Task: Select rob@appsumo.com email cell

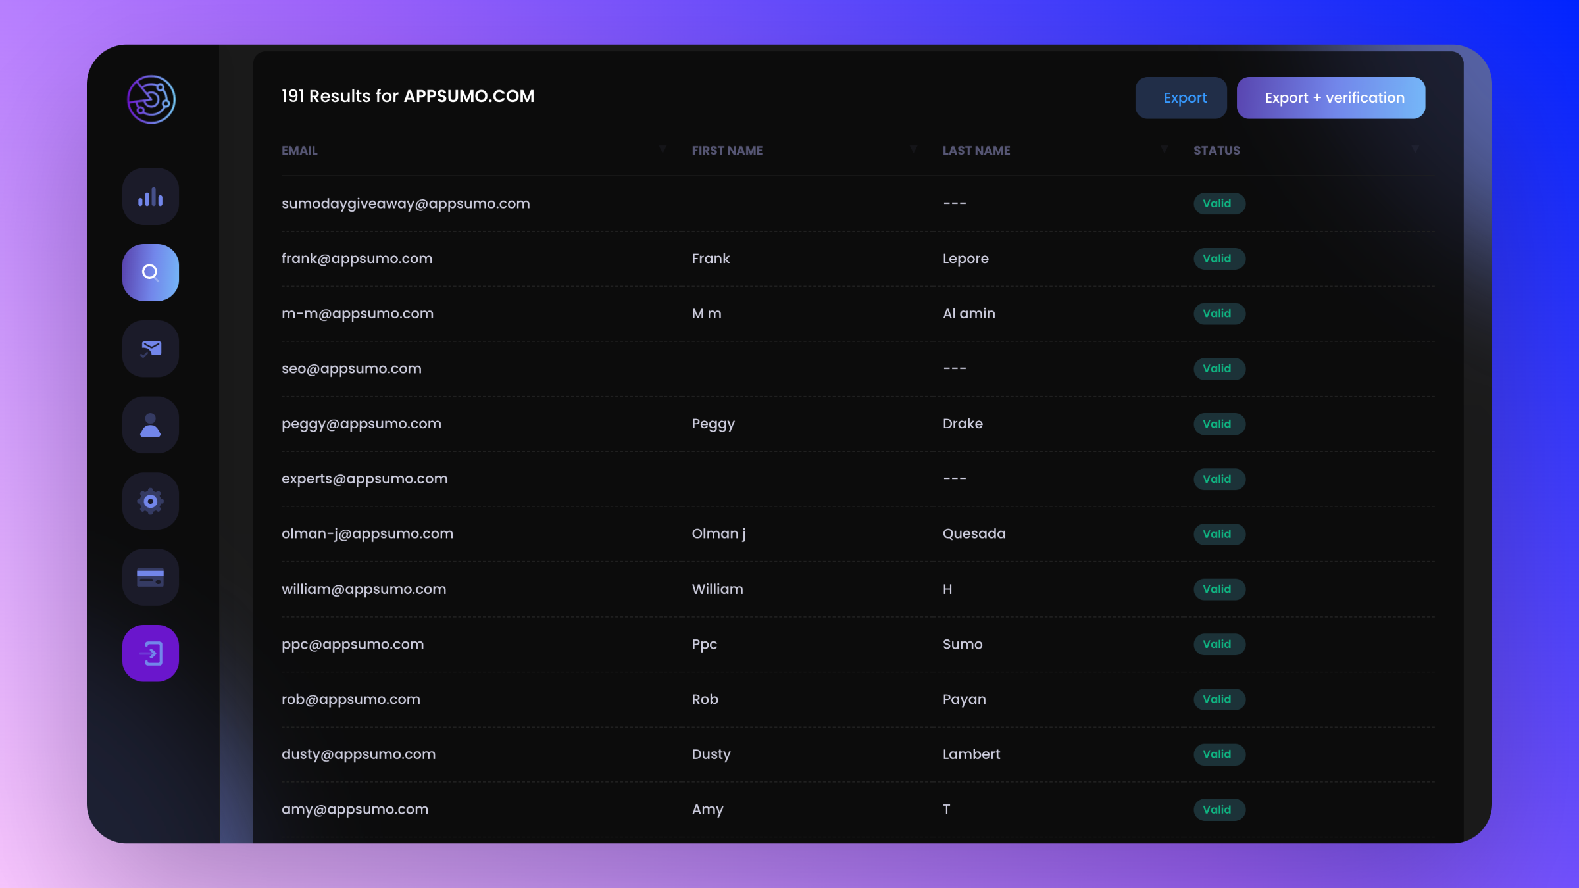Action: (x=351, y=699)
